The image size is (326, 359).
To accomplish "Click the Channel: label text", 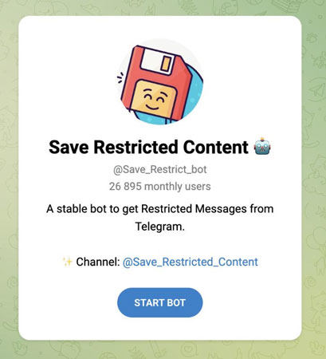I will [x=98, y=262].
